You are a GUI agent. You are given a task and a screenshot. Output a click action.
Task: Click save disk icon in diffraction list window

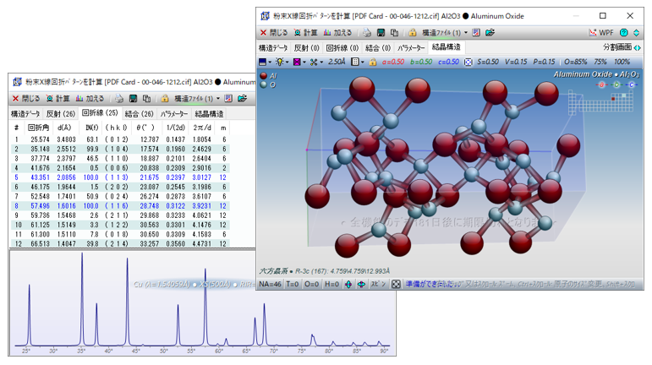tap(133, 98)
